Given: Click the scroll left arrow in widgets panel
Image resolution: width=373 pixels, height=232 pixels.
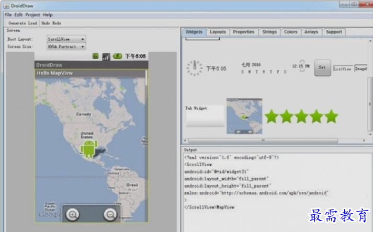Looking at the screenshot, I should 185,141.
